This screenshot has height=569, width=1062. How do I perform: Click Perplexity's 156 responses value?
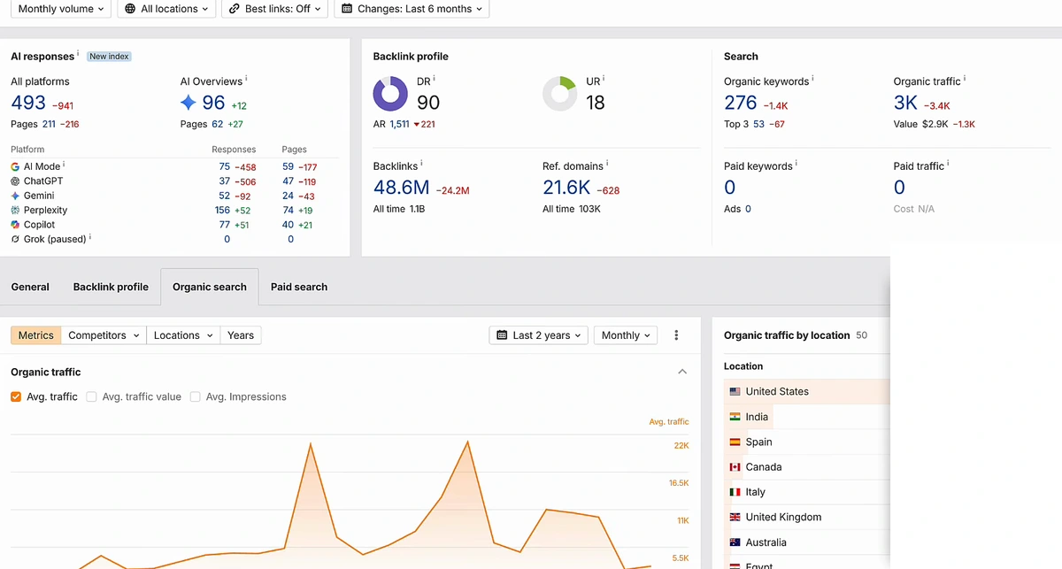[222, 211]
